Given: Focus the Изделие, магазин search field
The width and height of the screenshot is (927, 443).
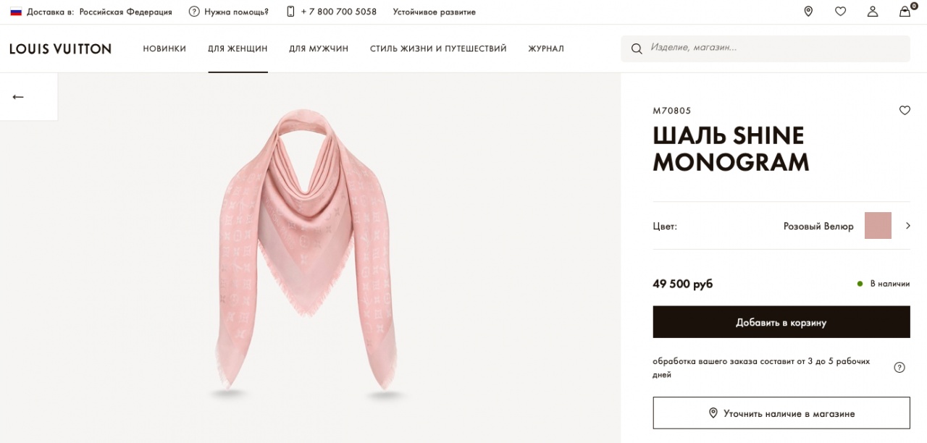Looking at the screenshot, I should [765, 48].
